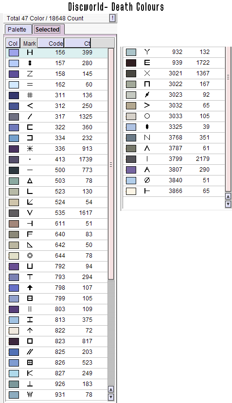Click the Z mark symbol for 158
Screen dimensions: 232x403
pos(30,74)
